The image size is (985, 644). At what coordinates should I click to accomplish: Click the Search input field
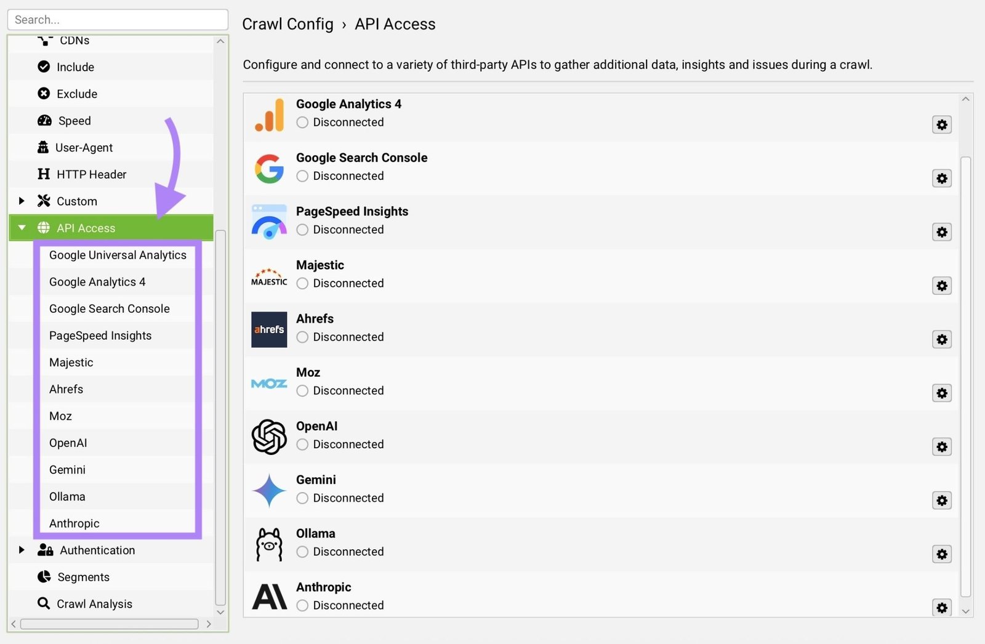click(x=118, y=20)
